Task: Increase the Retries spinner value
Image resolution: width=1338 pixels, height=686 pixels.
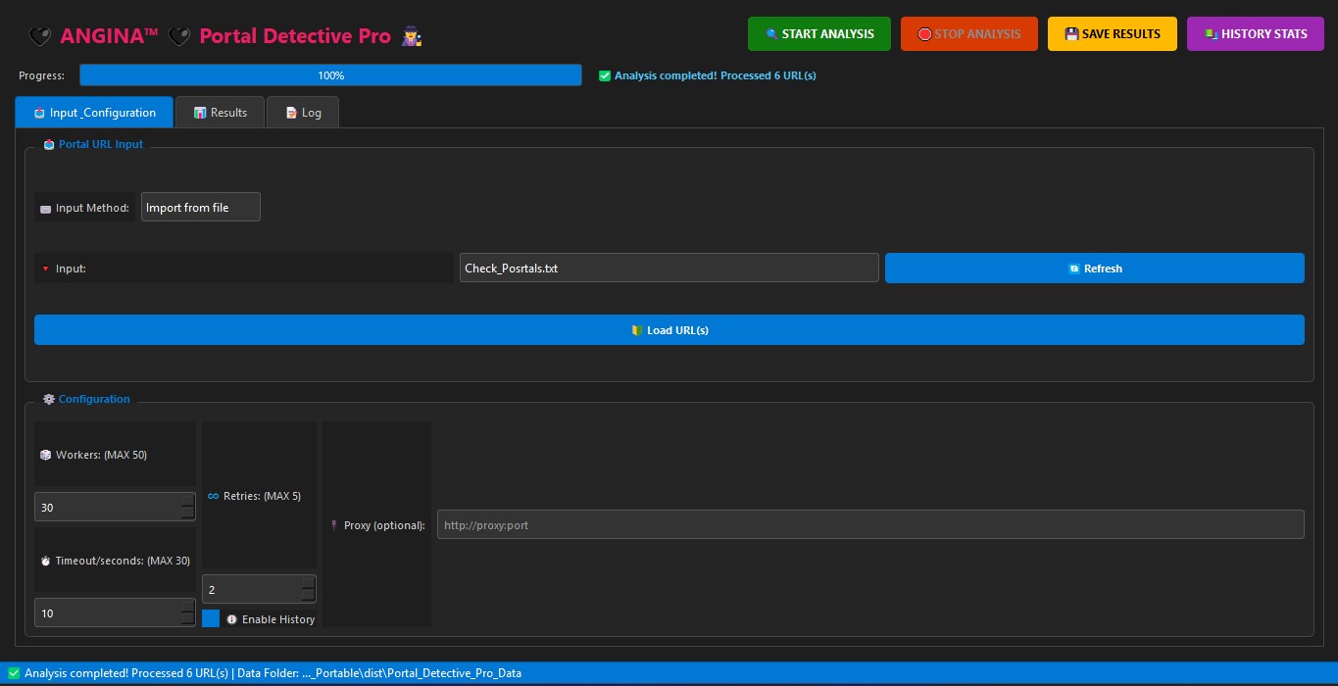Action: click(x=308, y=583)
